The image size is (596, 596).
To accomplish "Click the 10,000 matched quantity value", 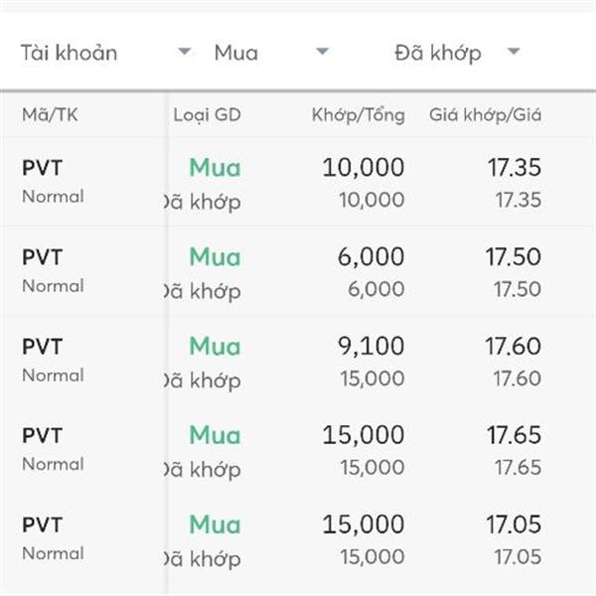I will [363, 168].
